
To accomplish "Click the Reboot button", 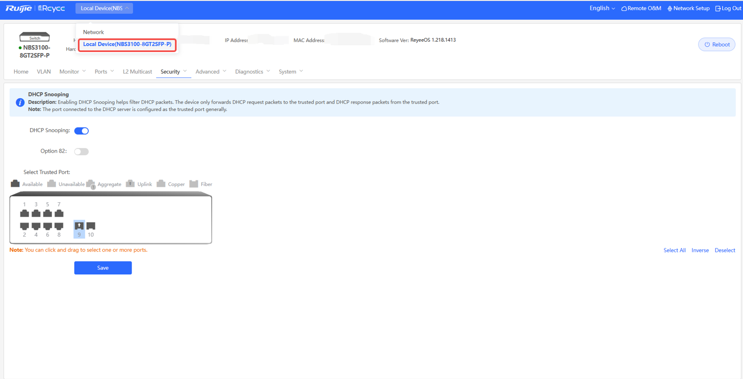I will pyautogui.click(x=716, y=45).
